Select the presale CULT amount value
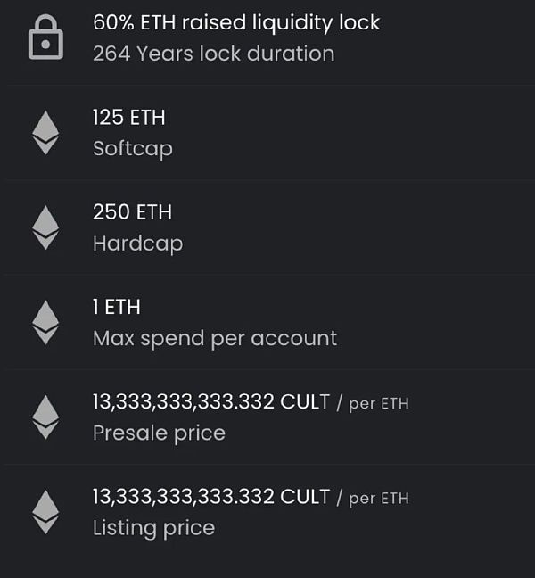Image resolution: width=535 pixels, height=578 pixels. click(211, 401)
